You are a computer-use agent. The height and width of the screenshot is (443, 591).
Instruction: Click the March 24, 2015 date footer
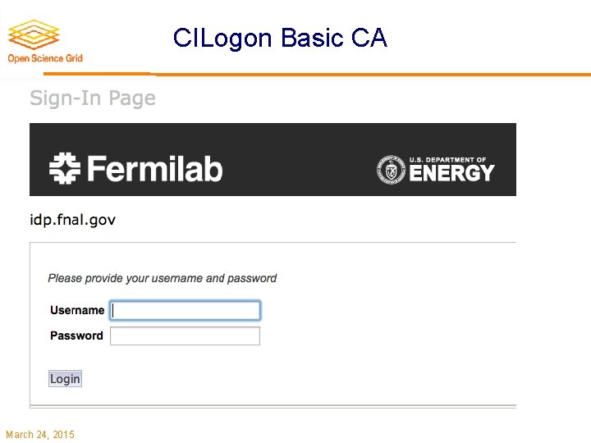(x=39, y=434)
